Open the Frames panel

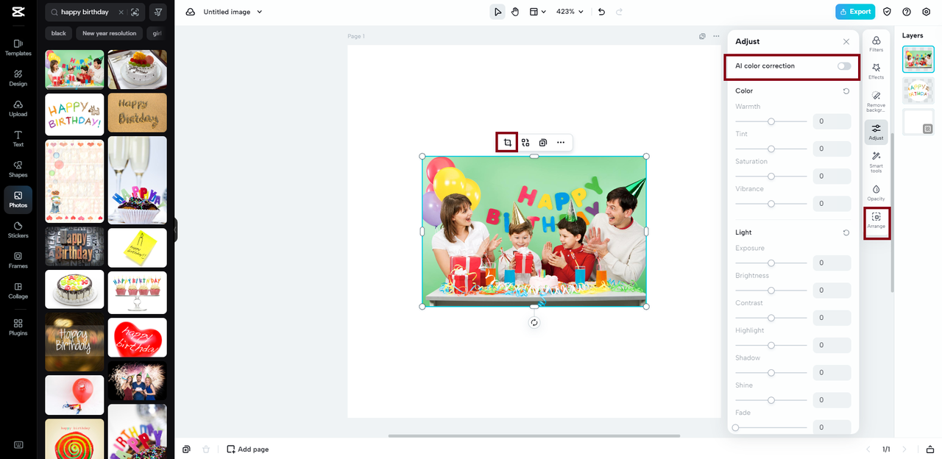coord(18,260)
